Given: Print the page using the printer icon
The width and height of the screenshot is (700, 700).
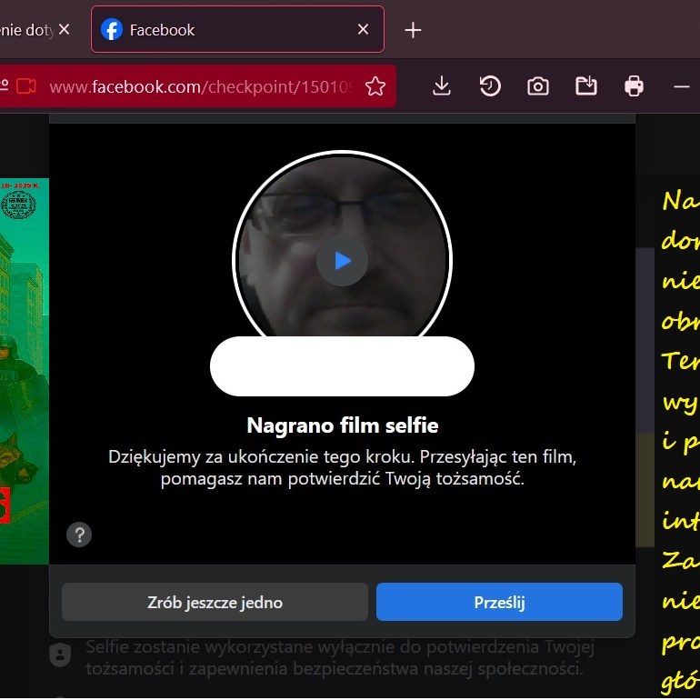Looking at the screenshot, I should pos(634,86).
